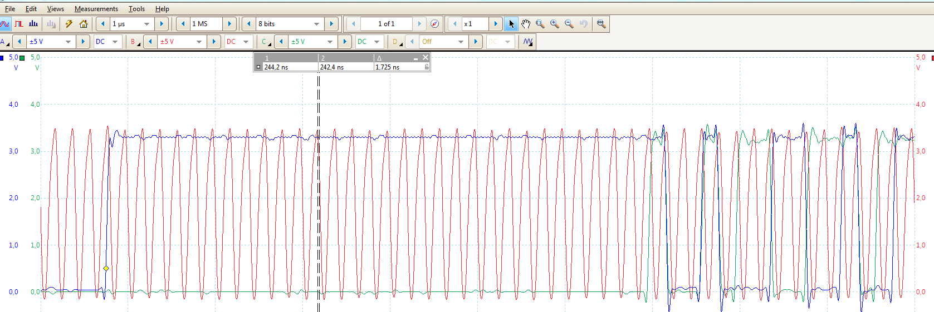This screenshot has width=934, height=312.
Task: Decrease x1 zoom factor left arrow
Action: click(454, 24)
